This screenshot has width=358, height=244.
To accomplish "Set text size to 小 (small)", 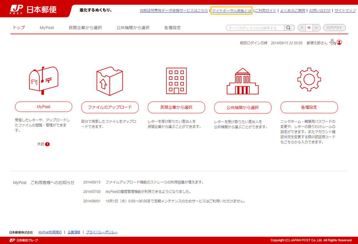I will tap(316, 28).
